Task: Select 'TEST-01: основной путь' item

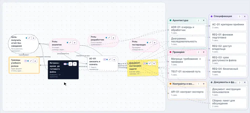Action: (187, 73)
